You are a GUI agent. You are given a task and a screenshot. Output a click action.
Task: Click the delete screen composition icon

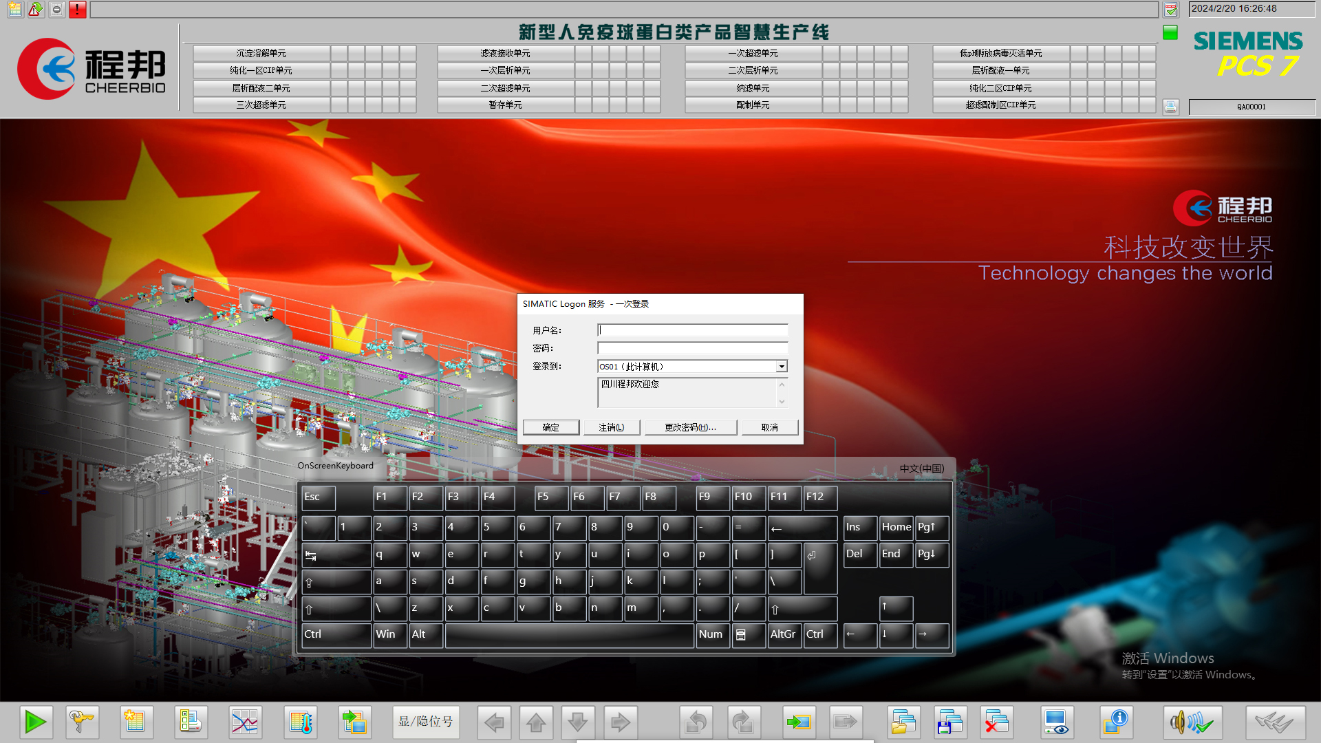[x=996, y=722]
